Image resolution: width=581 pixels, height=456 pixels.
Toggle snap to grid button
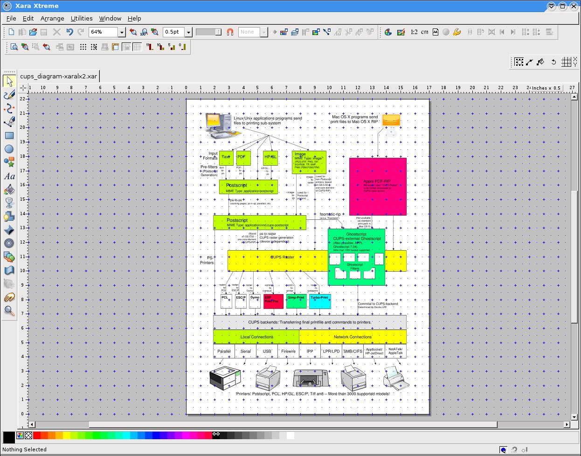pos(94,47)
